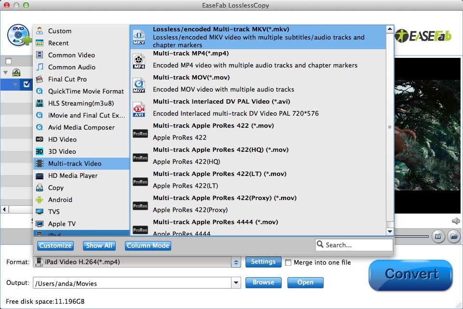
Task: Click the MP4 format icon
Action: pyautogui.click(x=139, y=61)
